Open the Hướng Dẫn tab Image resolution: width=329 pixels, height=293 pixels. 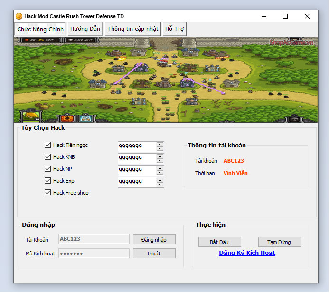click(85, 29)
